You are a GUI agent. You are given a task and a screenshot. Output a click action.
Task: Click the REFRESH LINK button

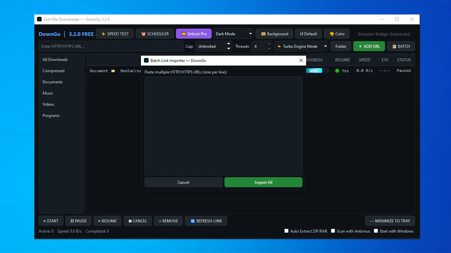coord(206,221)
